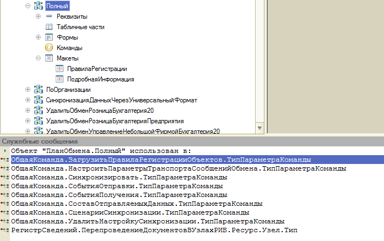384x241 pixels.
Task: Select the НастроитьПараметрыТранспортаСообщенийОбмена message line
Action: pos(179,168)
